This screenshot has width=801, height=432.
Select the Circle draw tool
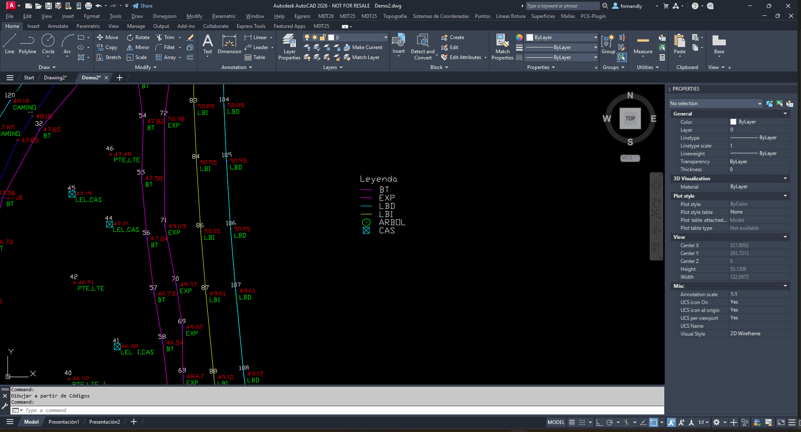pos(48,45)
